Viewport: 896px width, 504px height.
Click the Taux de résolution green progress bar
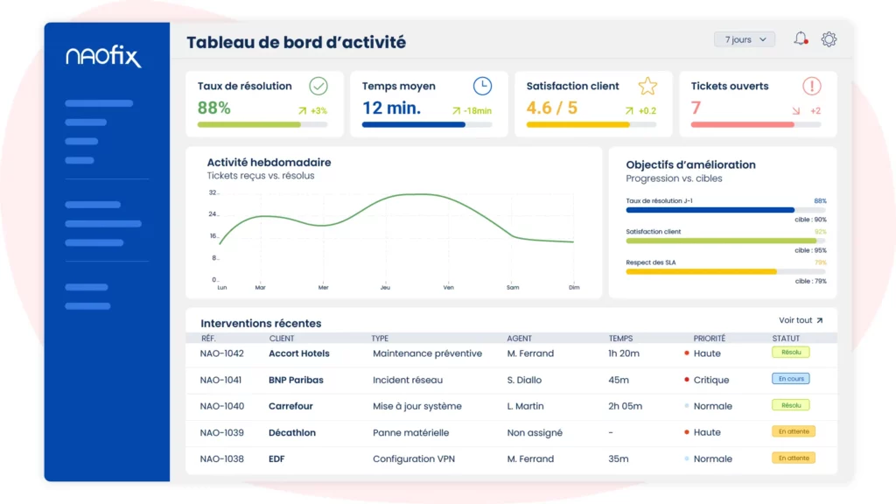point(262,124)
